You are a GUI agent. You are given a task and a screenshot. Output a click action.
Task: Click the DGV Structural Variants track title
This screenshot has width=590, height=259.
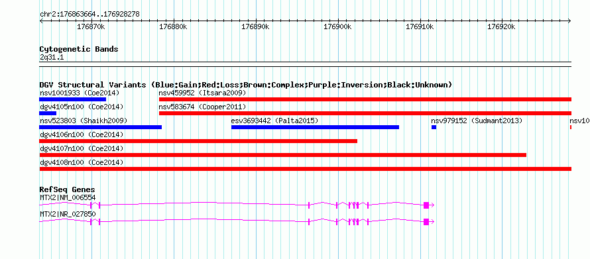click(246, 85)
